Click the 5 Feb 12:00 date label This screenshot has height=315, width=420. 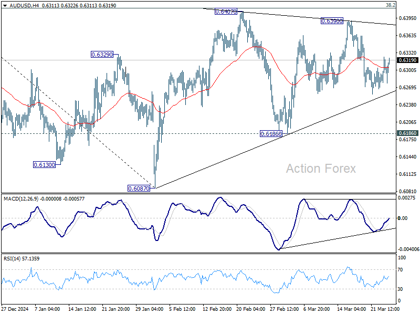[182, 309]
